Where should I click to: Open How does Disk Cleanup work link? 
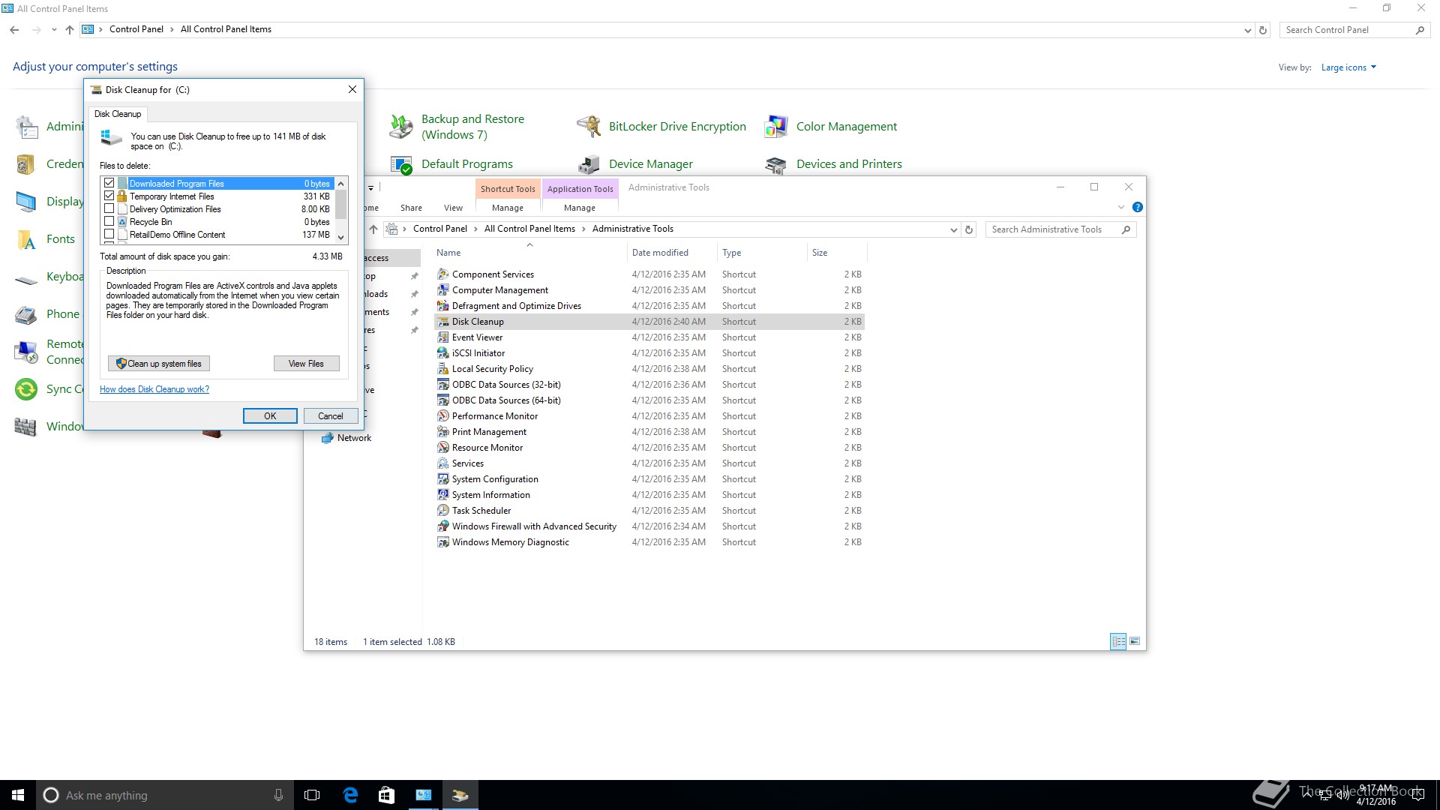[154, 389]
